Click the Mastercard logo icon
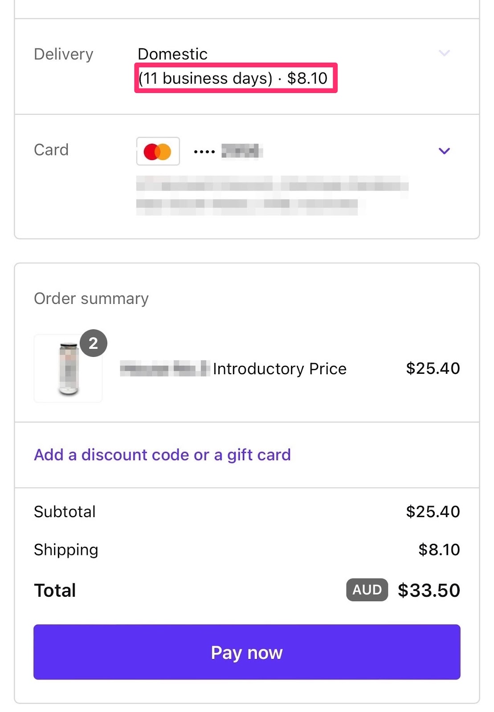The height and width of the screenshot is (712, 494). click(x=158, y=151)
